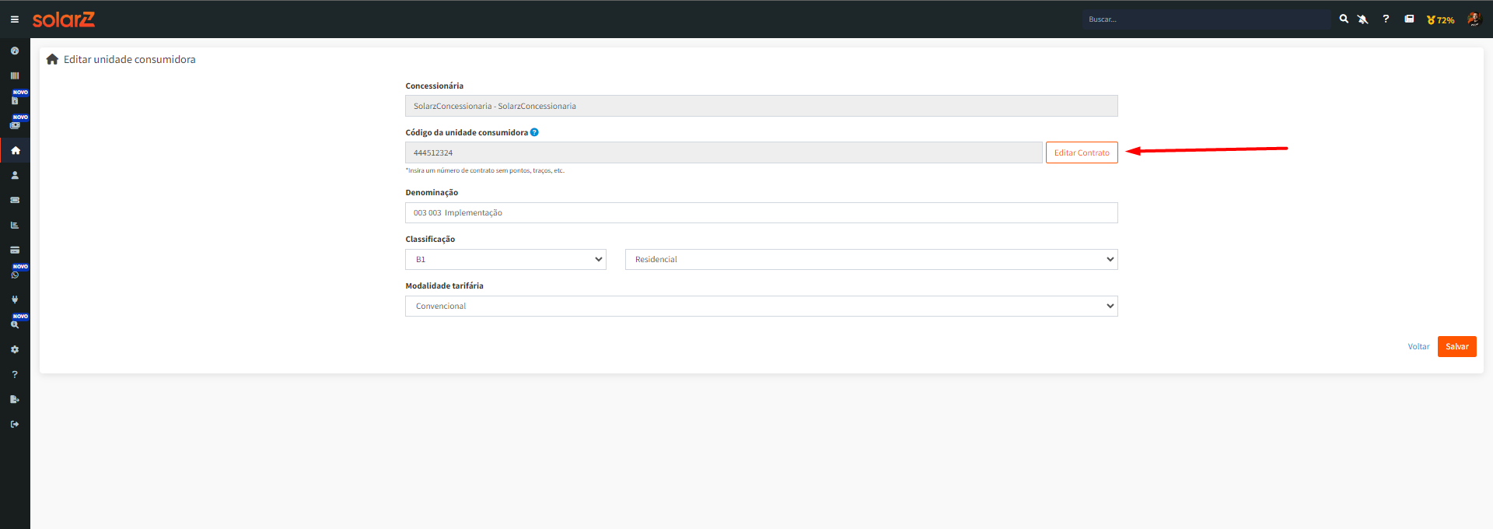
Task: Click the search magnifier icon in header
Action: 1344,19
